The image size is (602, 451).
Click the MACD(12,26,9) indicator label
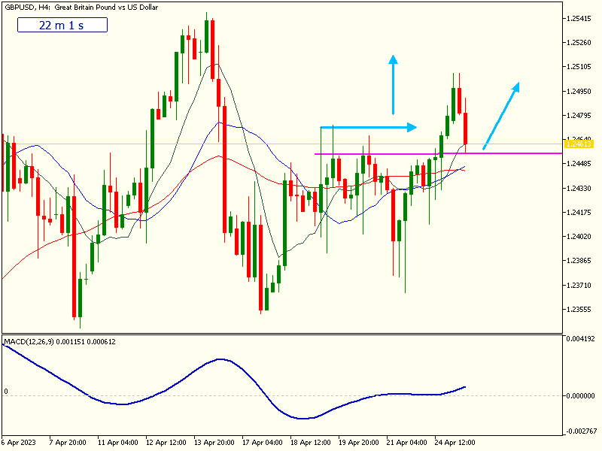pyautogui.click(x=59, y=342)
